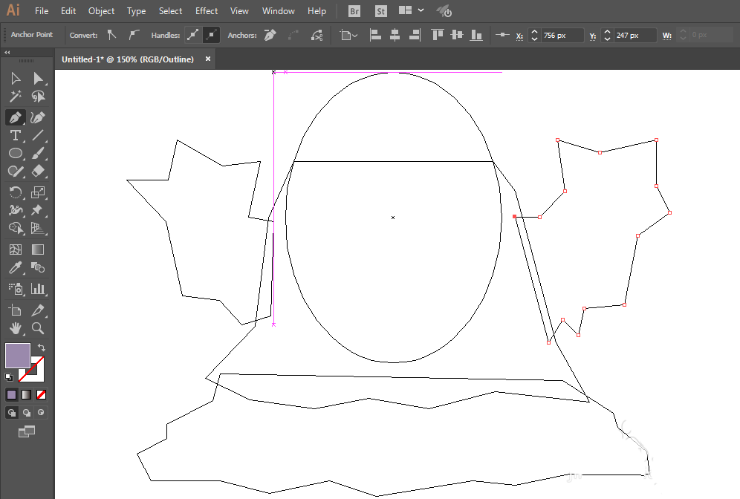Select the Paintbrush tool
The height and width of the screenshot is (499, 740).
point(38,153)
